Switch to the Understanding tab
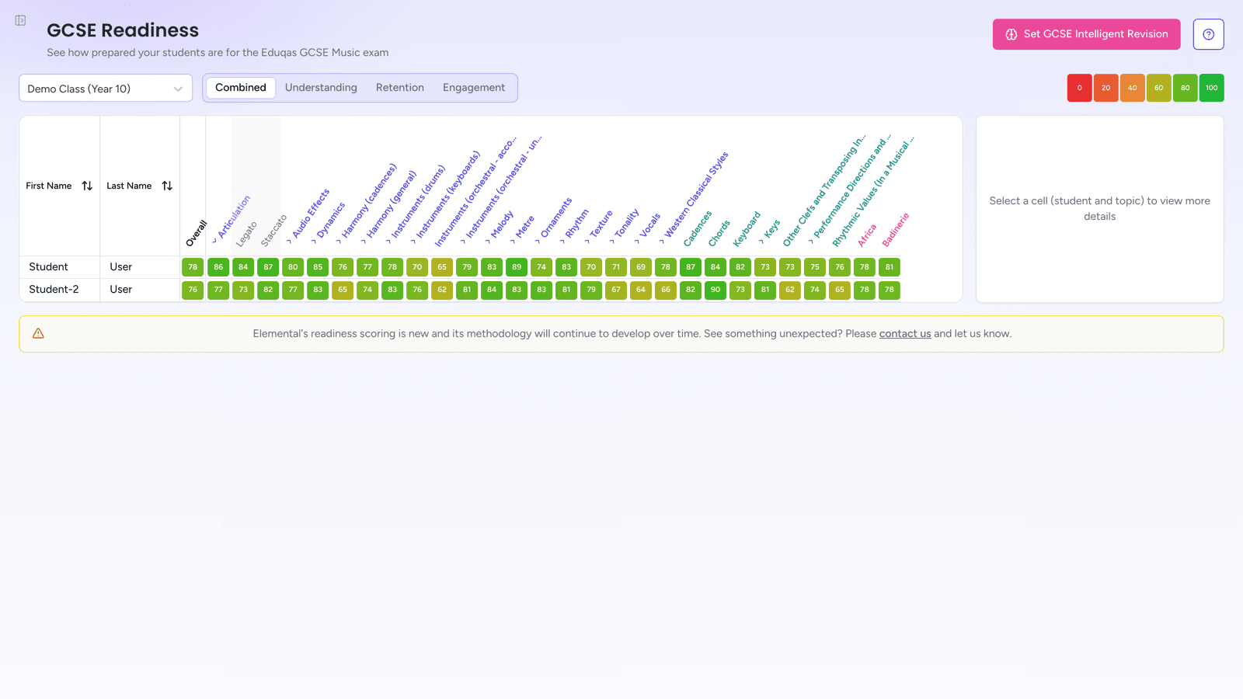The height and width of the screenshot is (699, 1243). click(321, 88)
